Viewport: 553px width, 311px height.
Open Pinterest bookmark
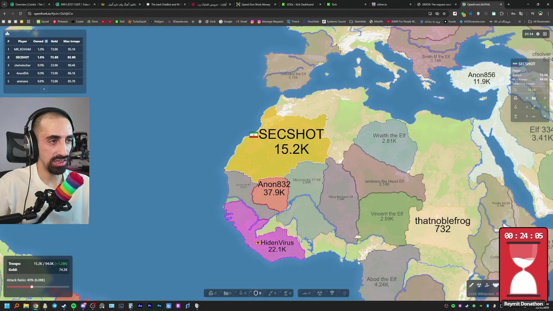60,21
